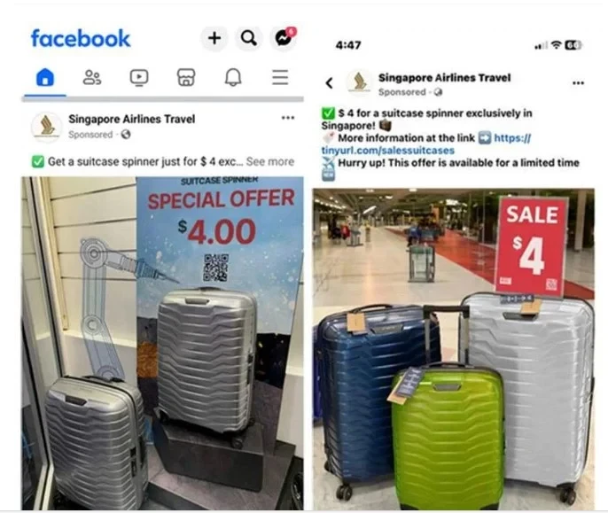Open the hamburger menu icon
The width and height of the screenshot is (608, 513).
click(x=280, y=77)
